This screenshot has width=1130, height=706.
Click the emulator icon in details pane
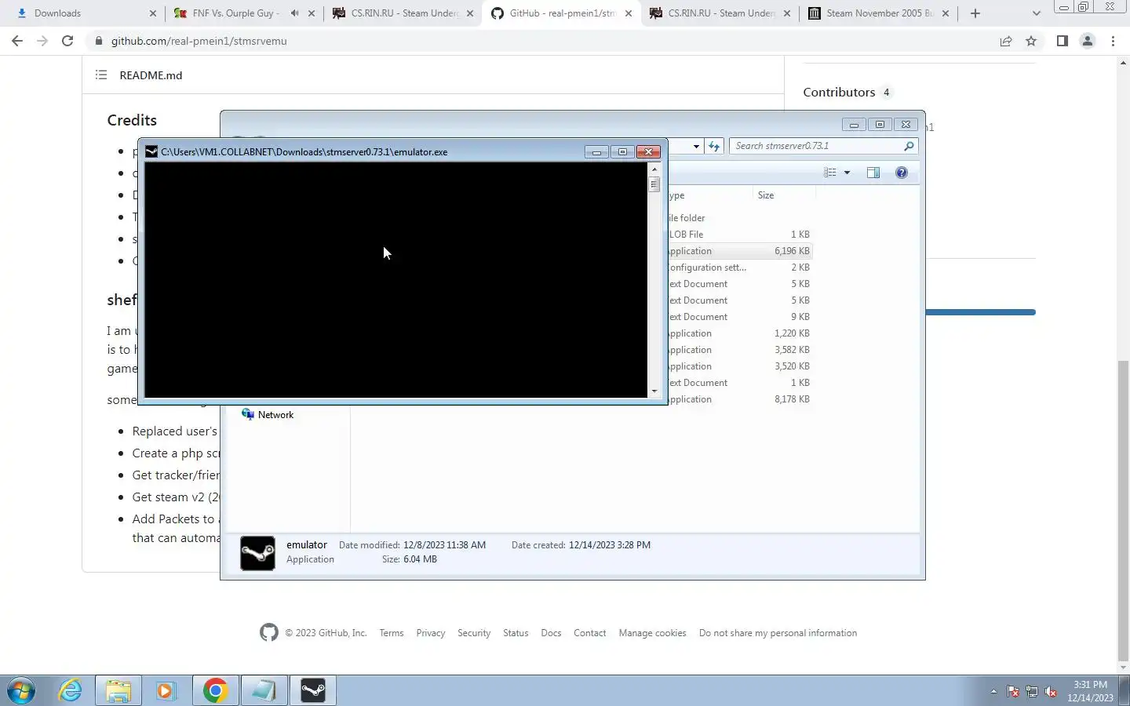[x=257, y=553]
